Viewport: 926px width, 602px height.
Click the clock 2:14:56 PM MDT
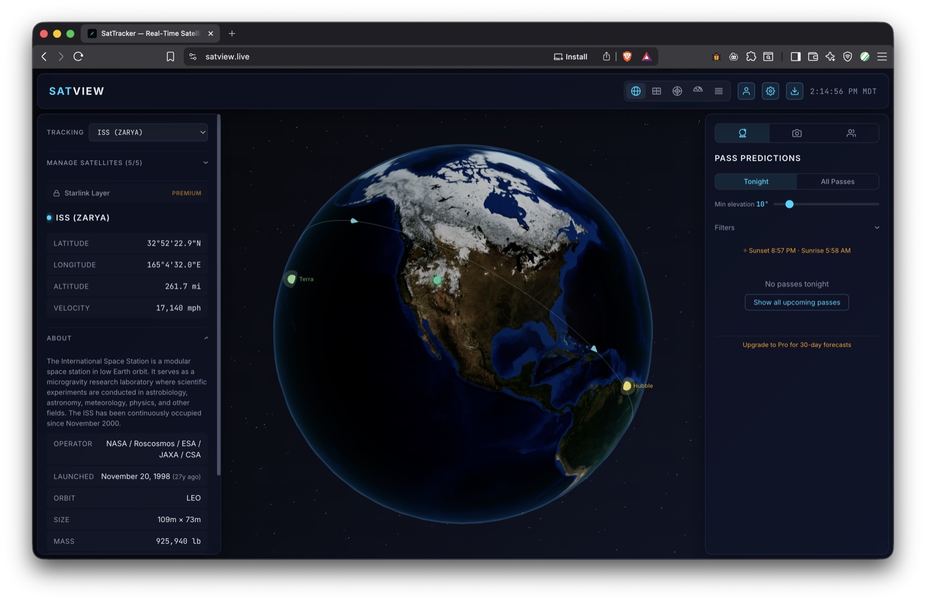(843, 91)
